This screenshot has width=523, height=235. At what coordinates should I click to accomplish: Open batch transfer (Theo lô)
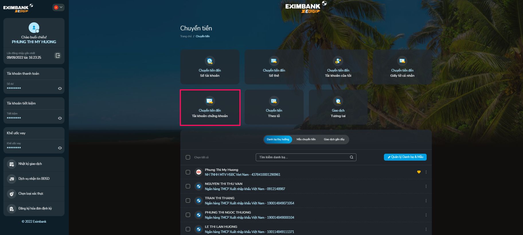274,107
